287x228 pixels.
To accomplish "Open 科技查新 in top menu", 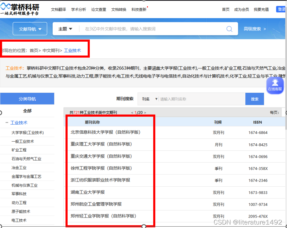I will (x=139, y=9).
